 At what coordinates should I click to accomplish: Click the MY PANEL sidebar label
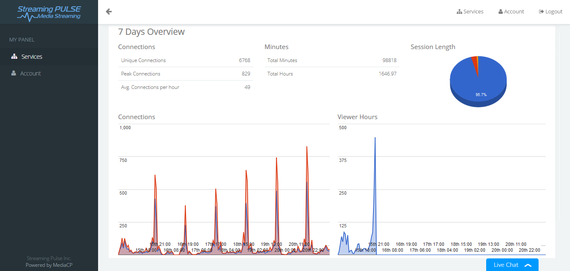(22, 40)
